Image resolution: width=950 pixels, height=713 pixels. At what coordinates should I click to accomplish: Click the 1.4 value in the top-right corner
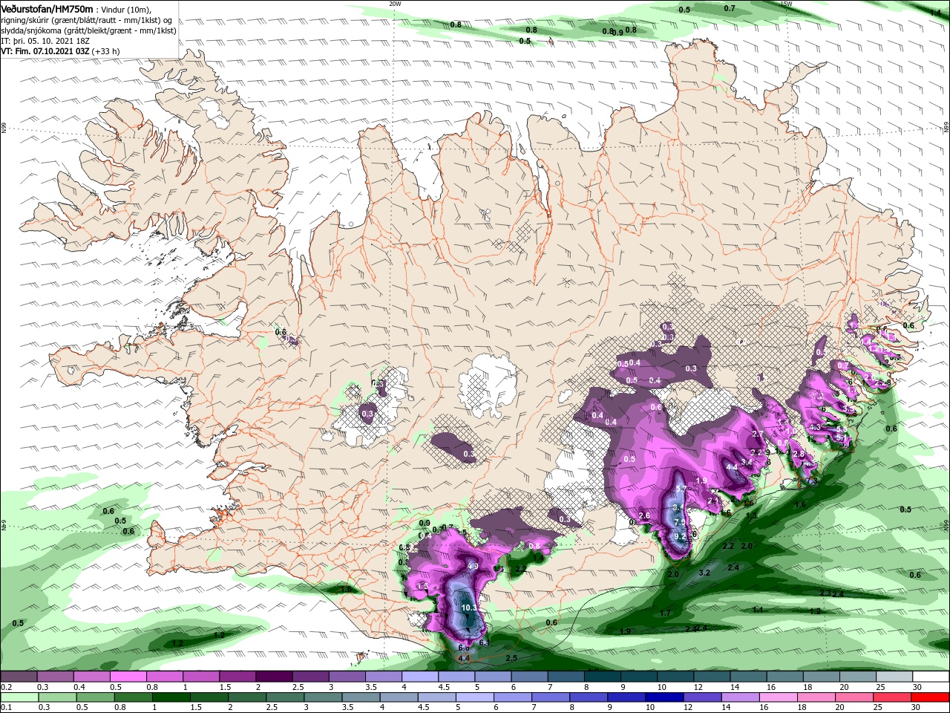pyautogui.click(x=934, y=13)
